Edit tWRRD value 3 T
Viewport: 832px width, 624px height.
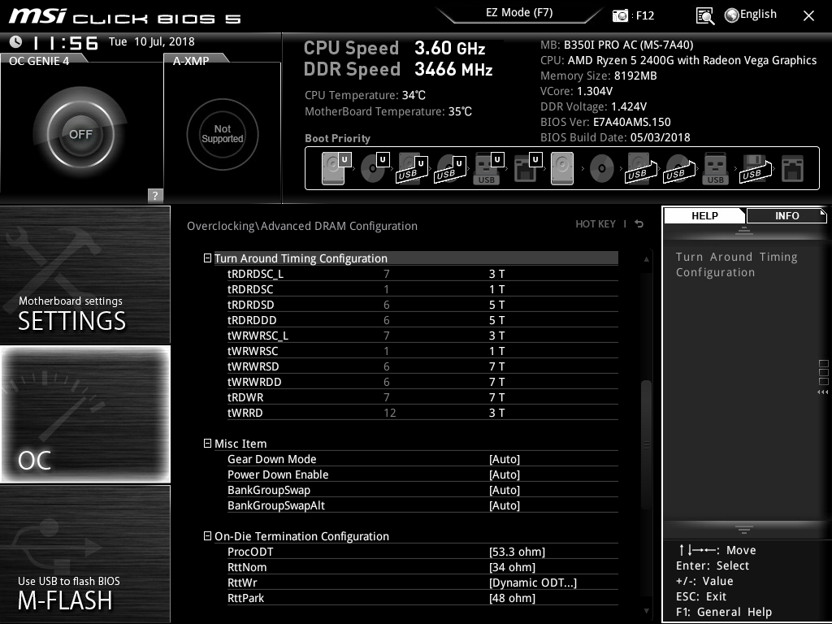pyautogui.click(x=496, y=412)
